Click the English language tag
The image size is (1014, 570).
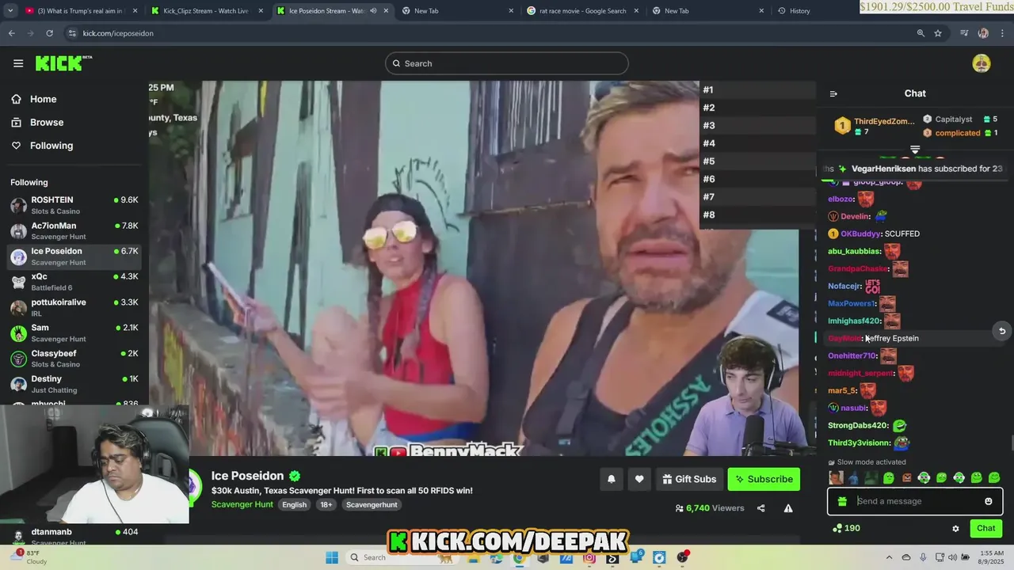(294, 504)
